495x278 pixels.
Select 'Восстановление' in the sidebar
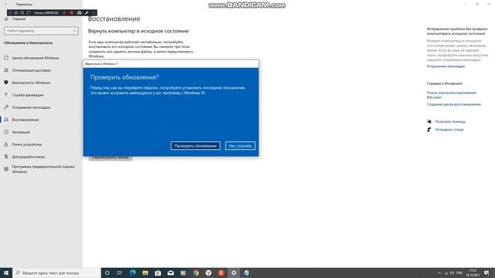click(x=26, y=120)
